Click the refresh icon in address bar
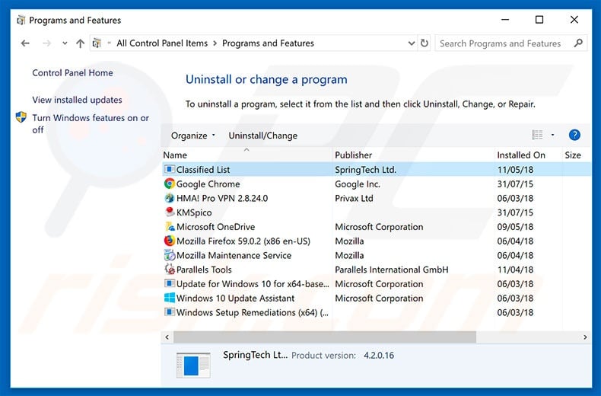 tap(425, 43)
